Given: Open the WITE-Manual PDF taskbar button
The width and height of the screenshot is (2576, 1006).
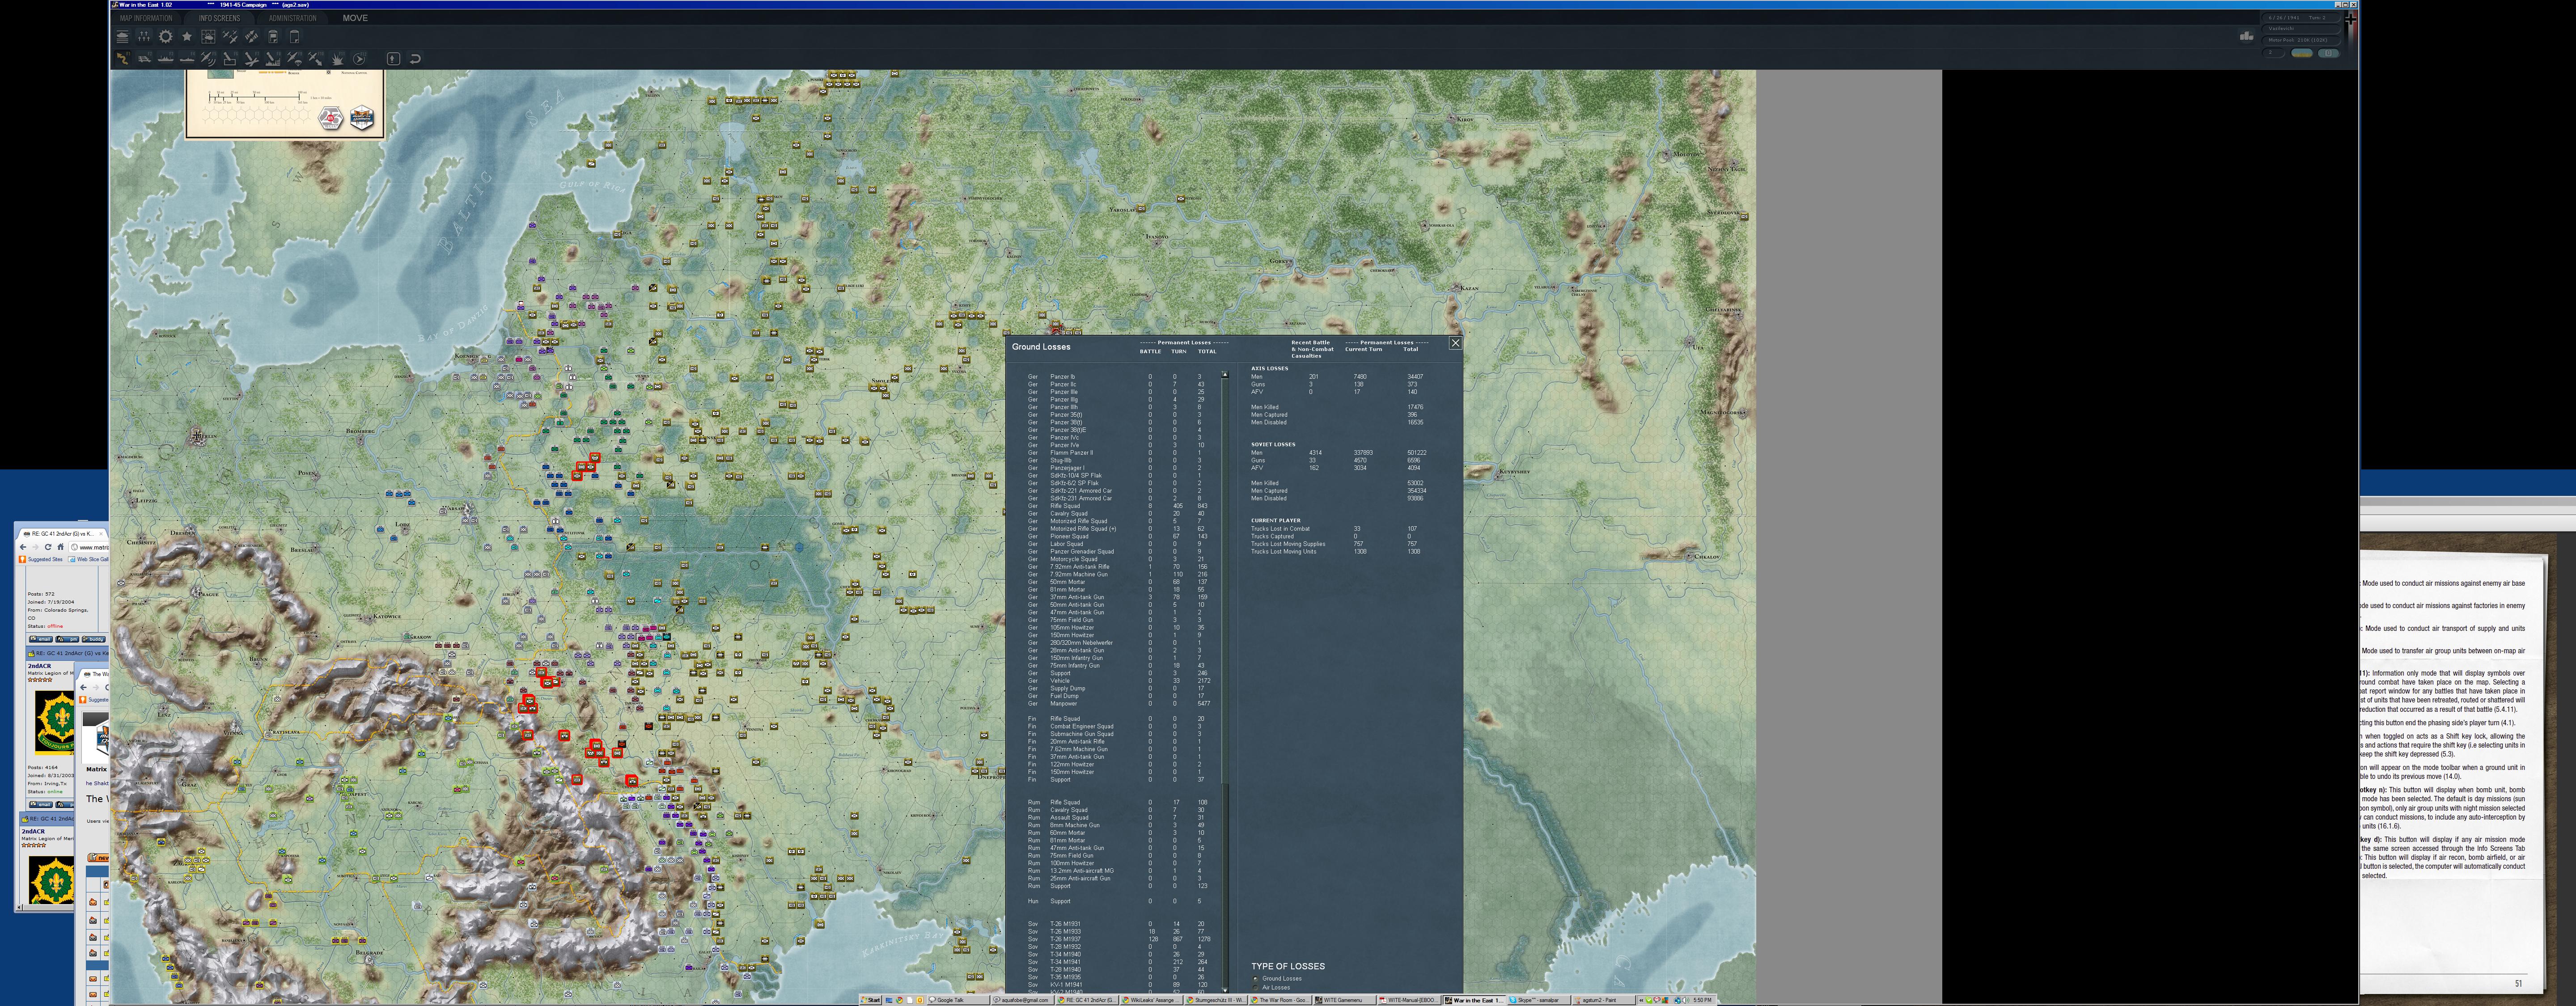Looking at the screenshot, I should [1409, 1000].
